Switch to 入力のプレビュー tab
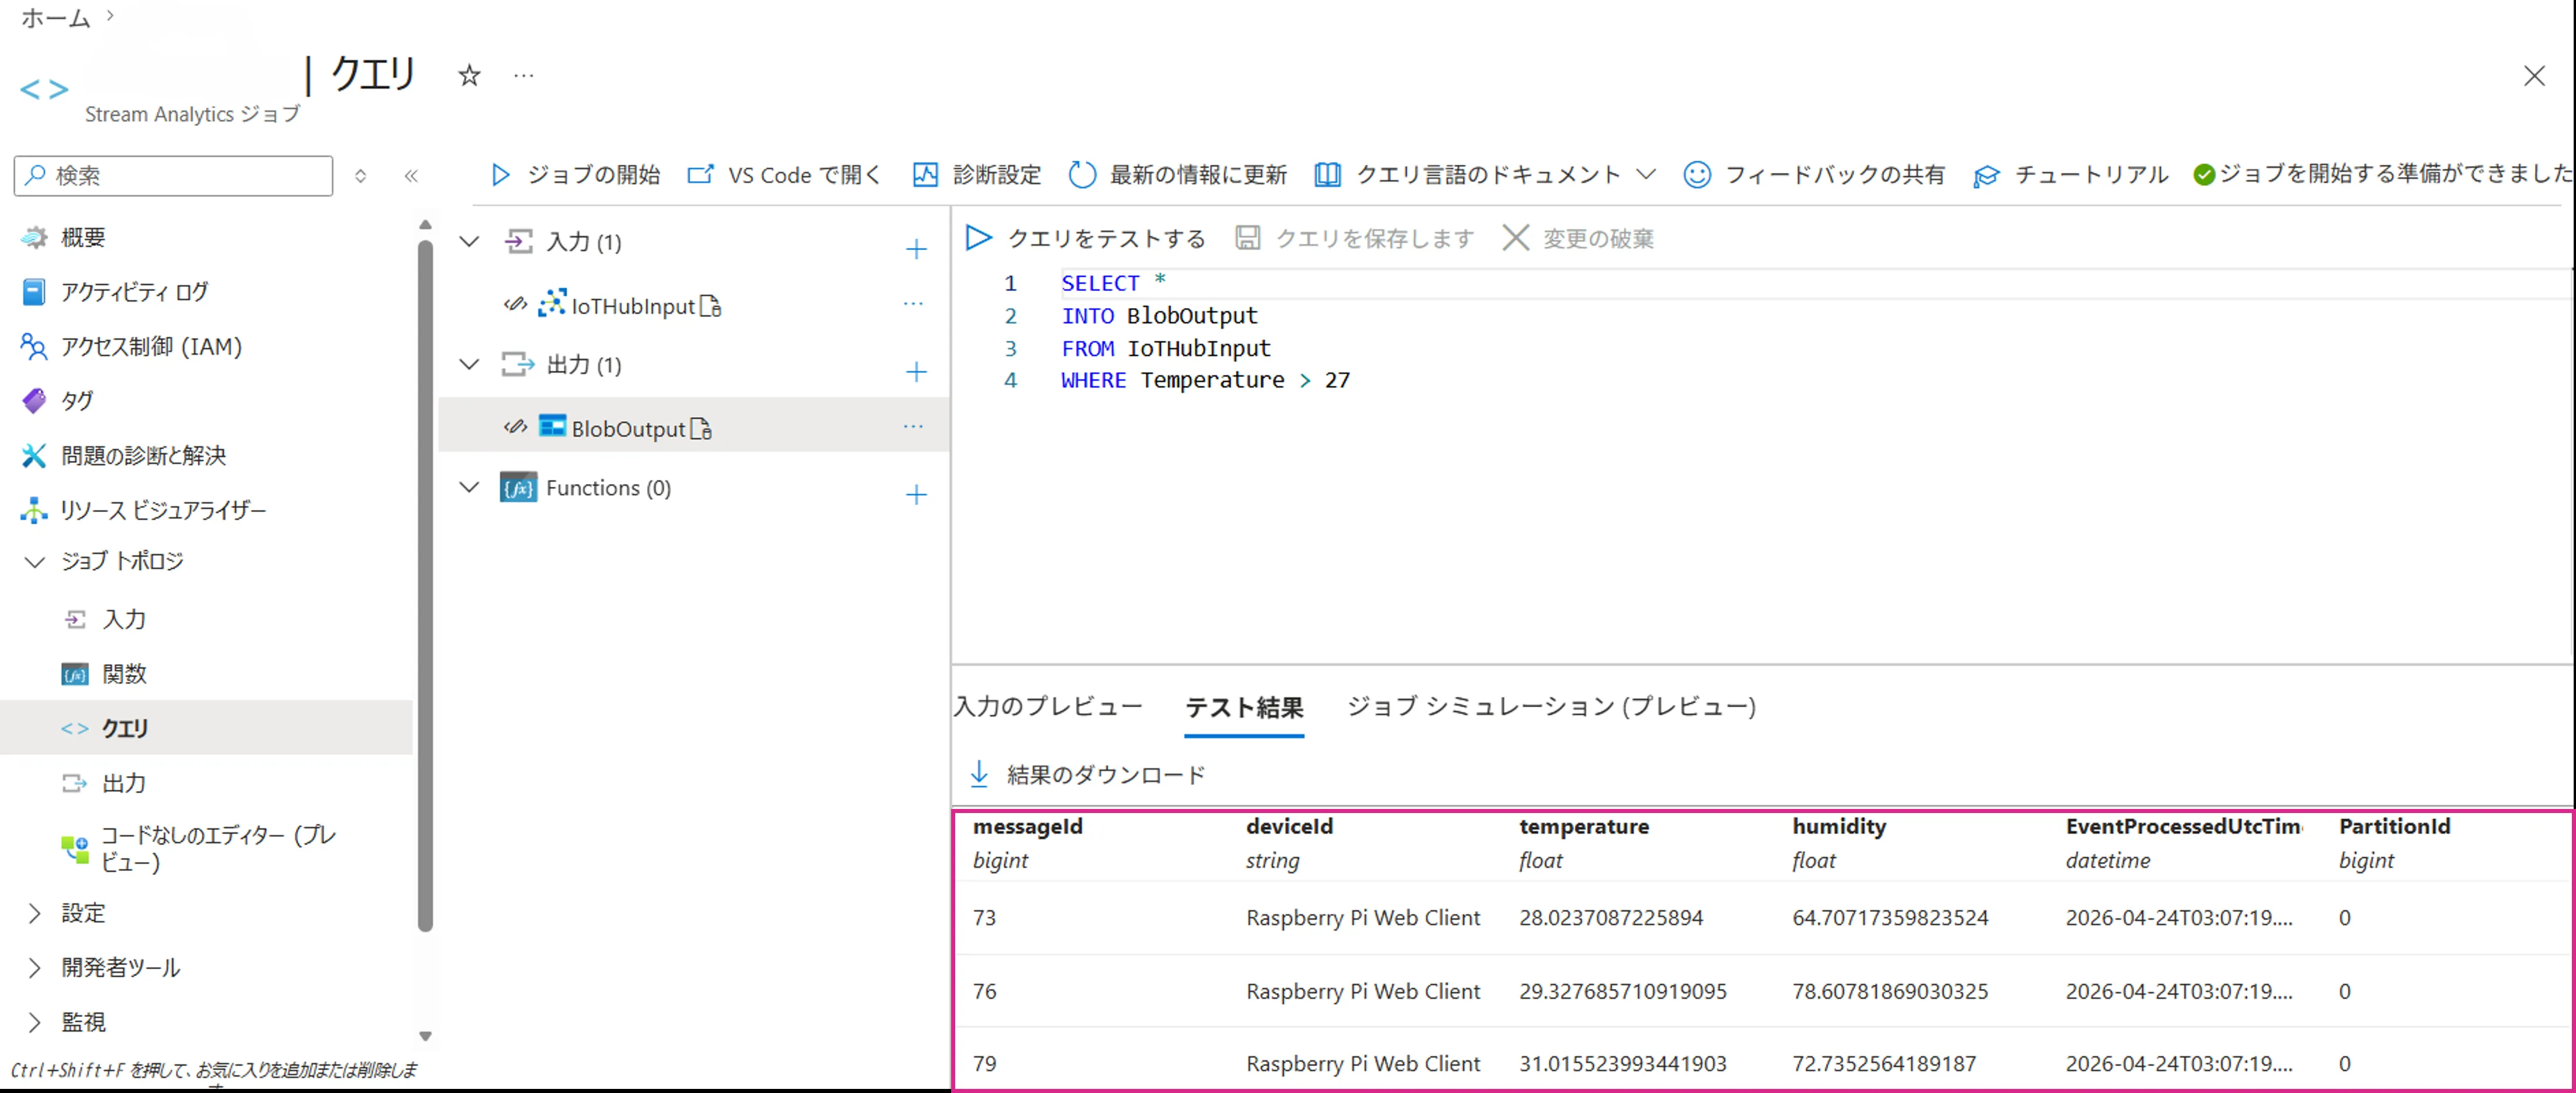2576x1093 pixels. click(x=1048, y=706)
